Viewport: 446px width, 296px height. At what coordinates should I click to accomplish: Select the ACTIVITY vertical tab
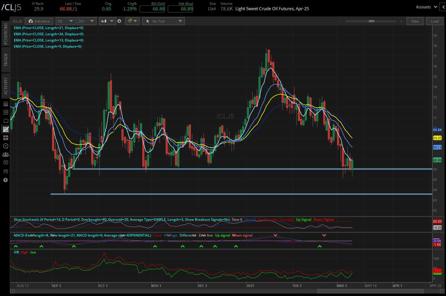[x=6, y=86]
